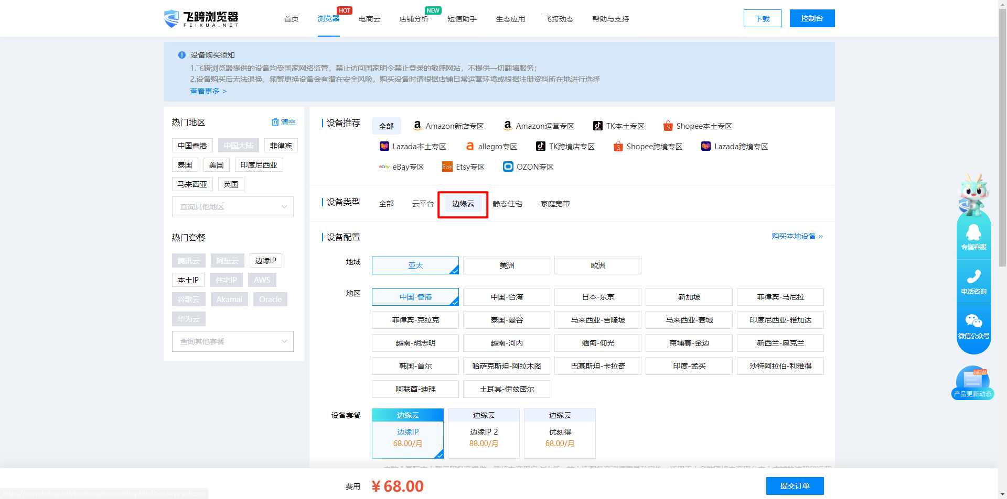This screenshot has height=499, width=1007.
Task: Click the dragon mascot icon
Action: coord(973,194)
